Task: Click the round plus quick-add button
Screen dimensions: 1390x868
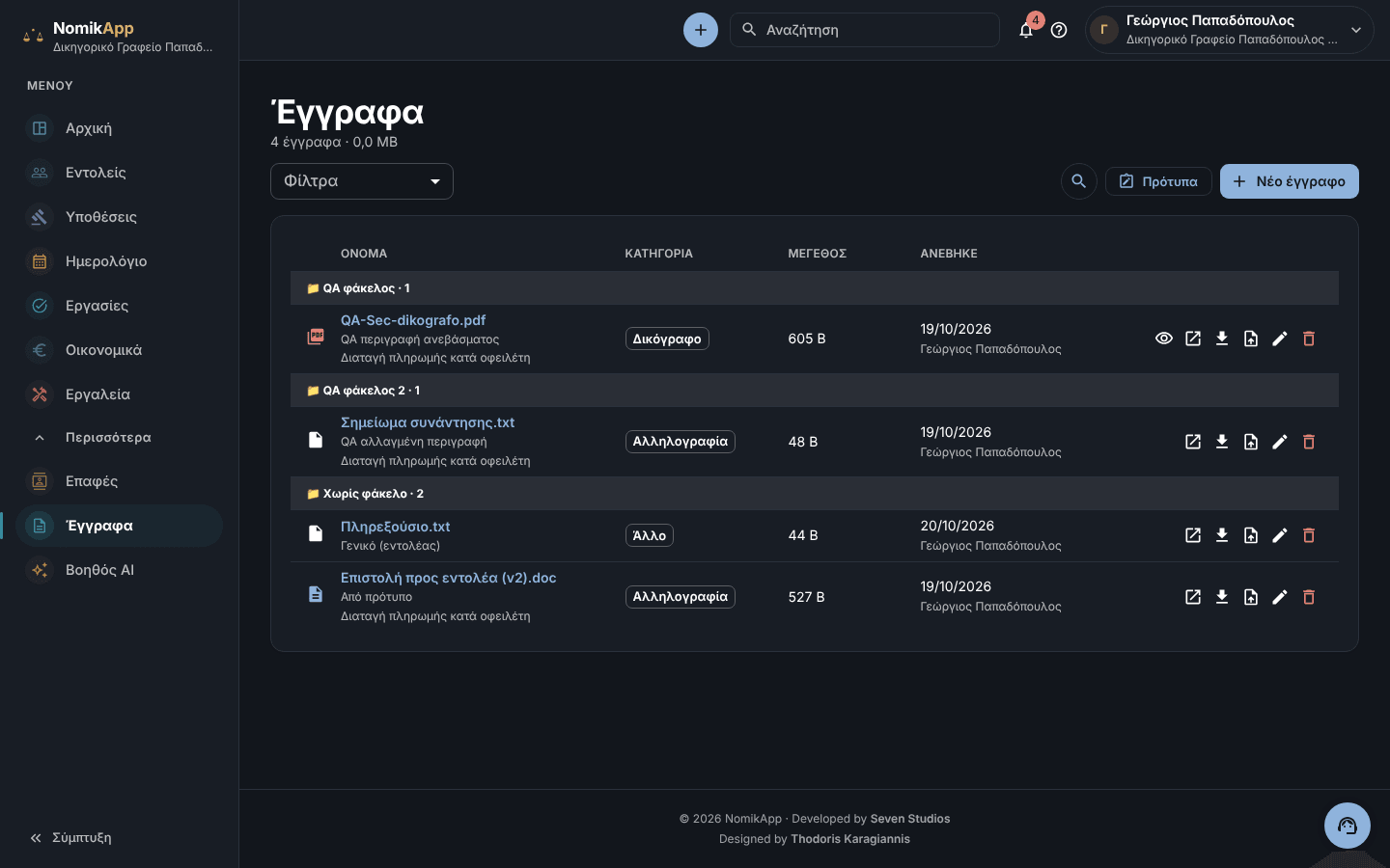Action: tap(701, 30)
